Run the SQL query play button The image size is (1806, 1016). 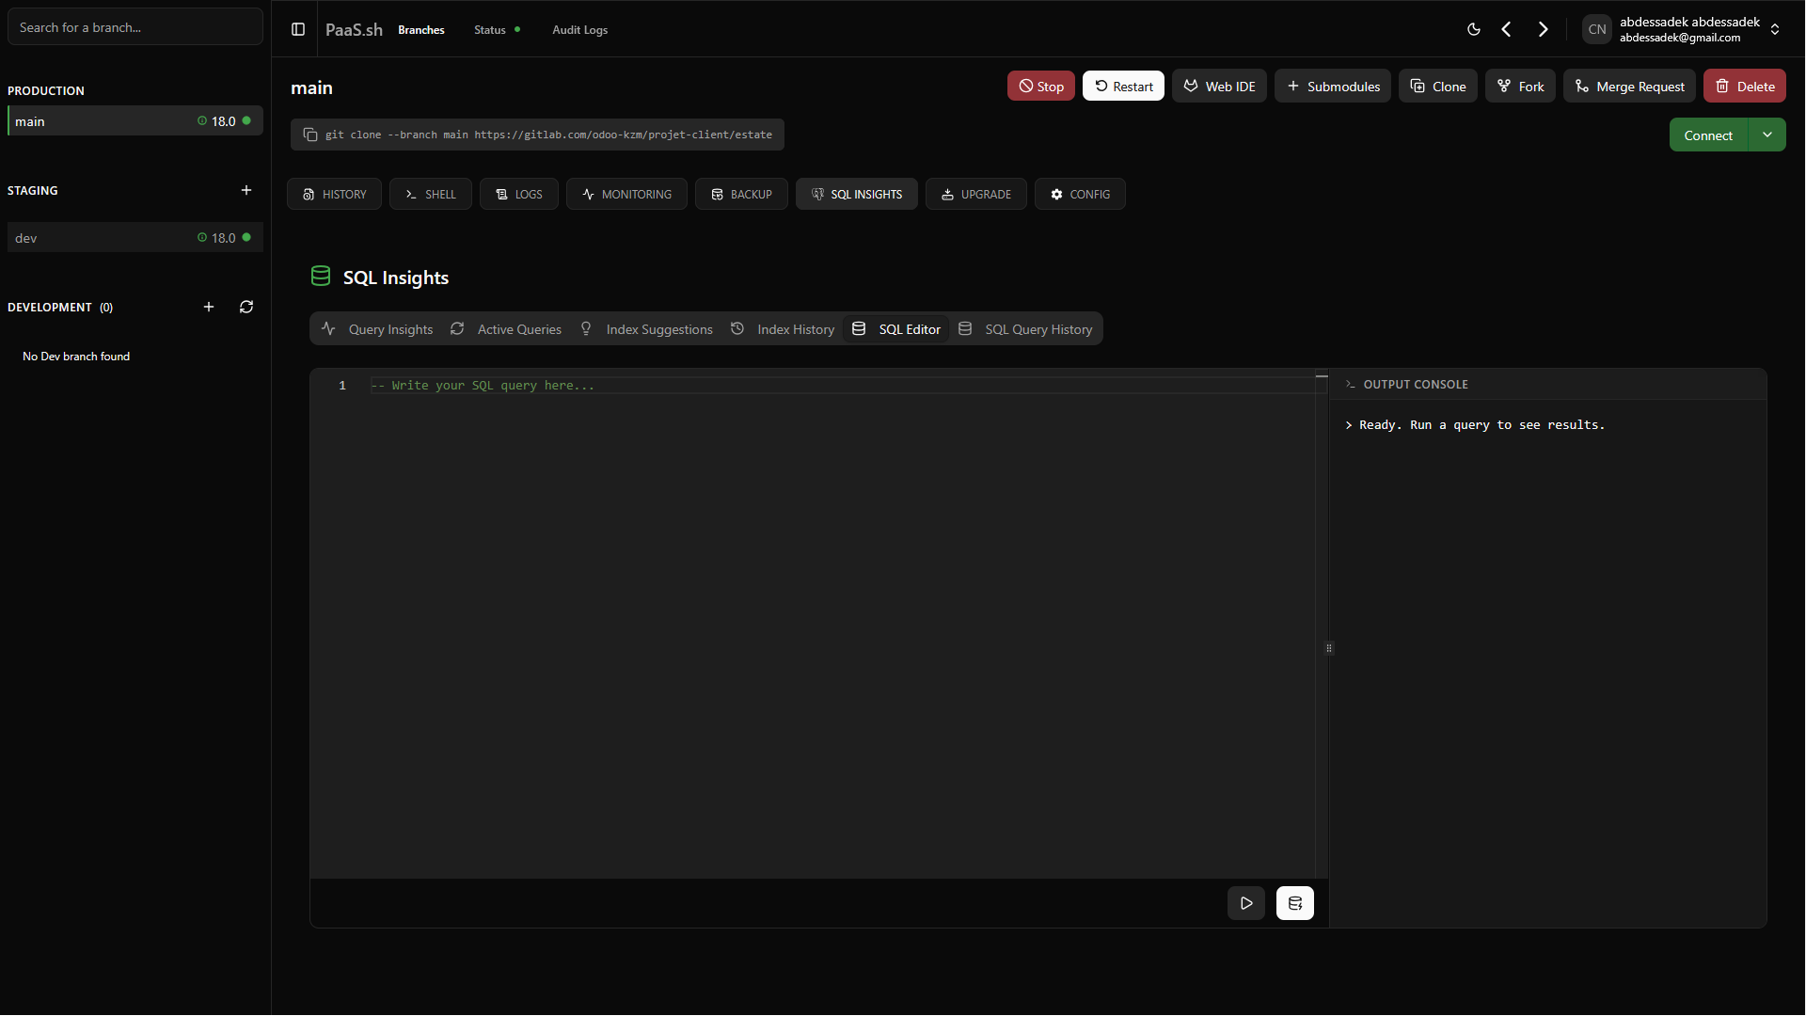[x=1246, y=903]
